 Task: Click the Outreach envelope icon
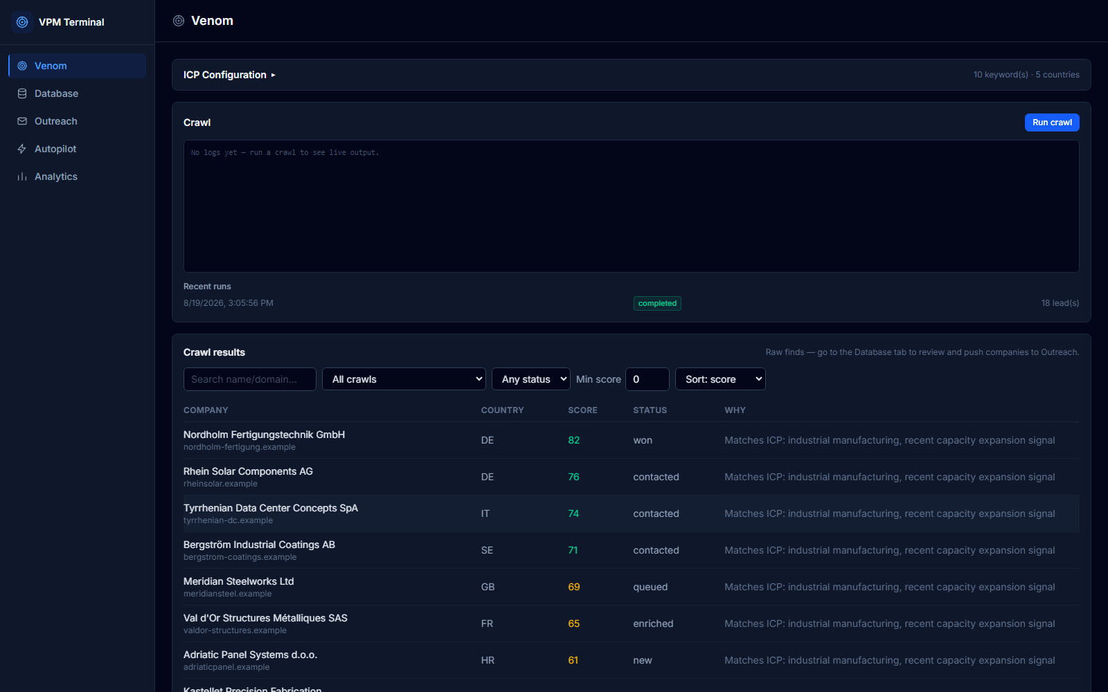click(22, 121)
